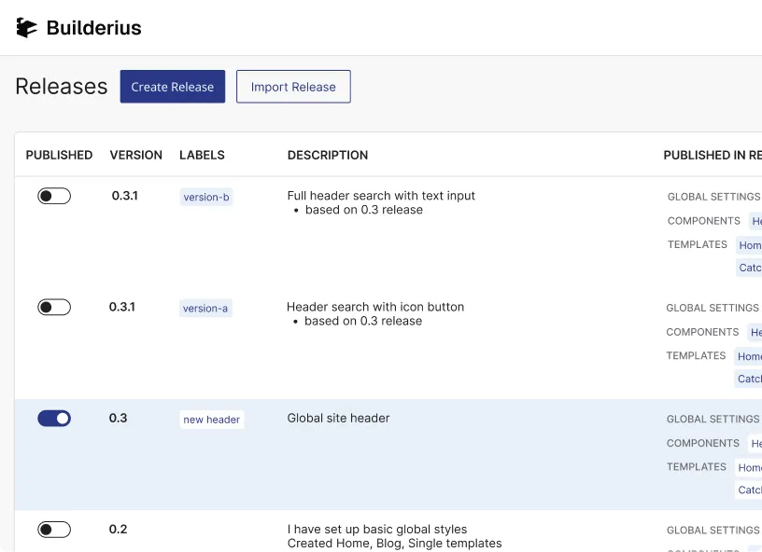Click the Create Release button
This screenshot has width=762, height=552.
[172, 87]
